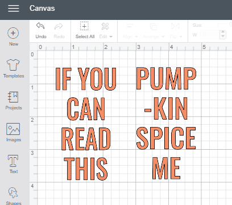Click the Canvas title
Screen dimensions: 232x205
pyautogui.click(x=42, y=9)
